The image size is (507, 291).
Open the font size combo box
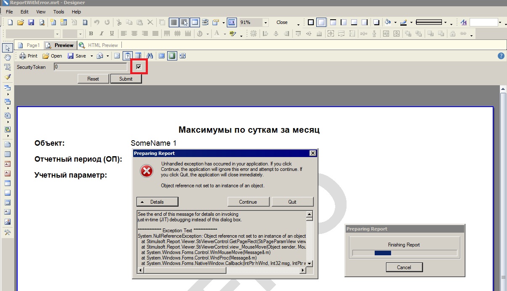pyautogui.click(x=80, y=34)
